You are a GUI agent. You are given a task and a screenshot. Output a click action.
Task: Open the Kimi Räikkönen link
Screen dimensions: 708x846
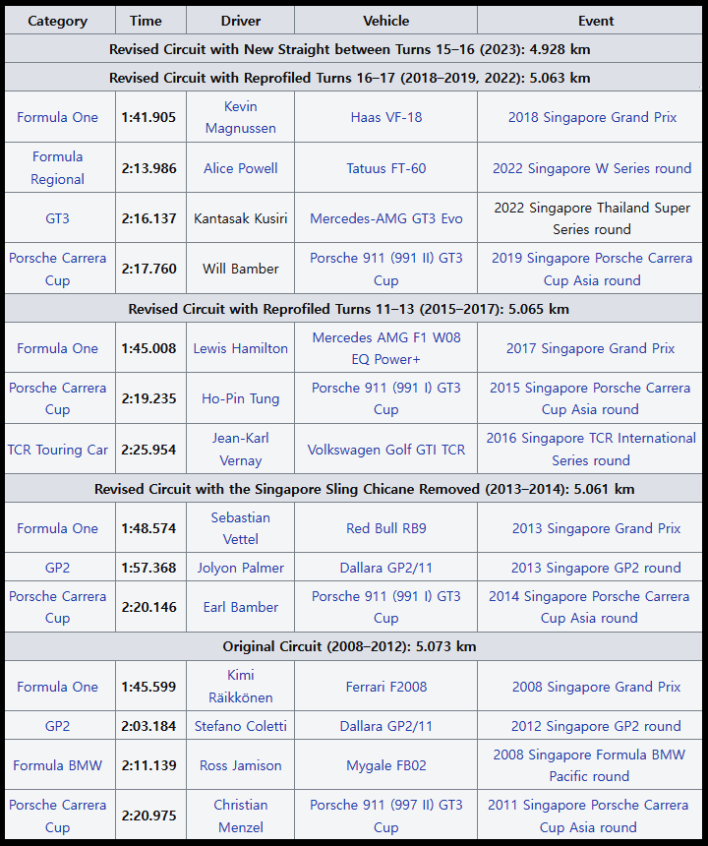pyautogui.click(x=241, y=686)
